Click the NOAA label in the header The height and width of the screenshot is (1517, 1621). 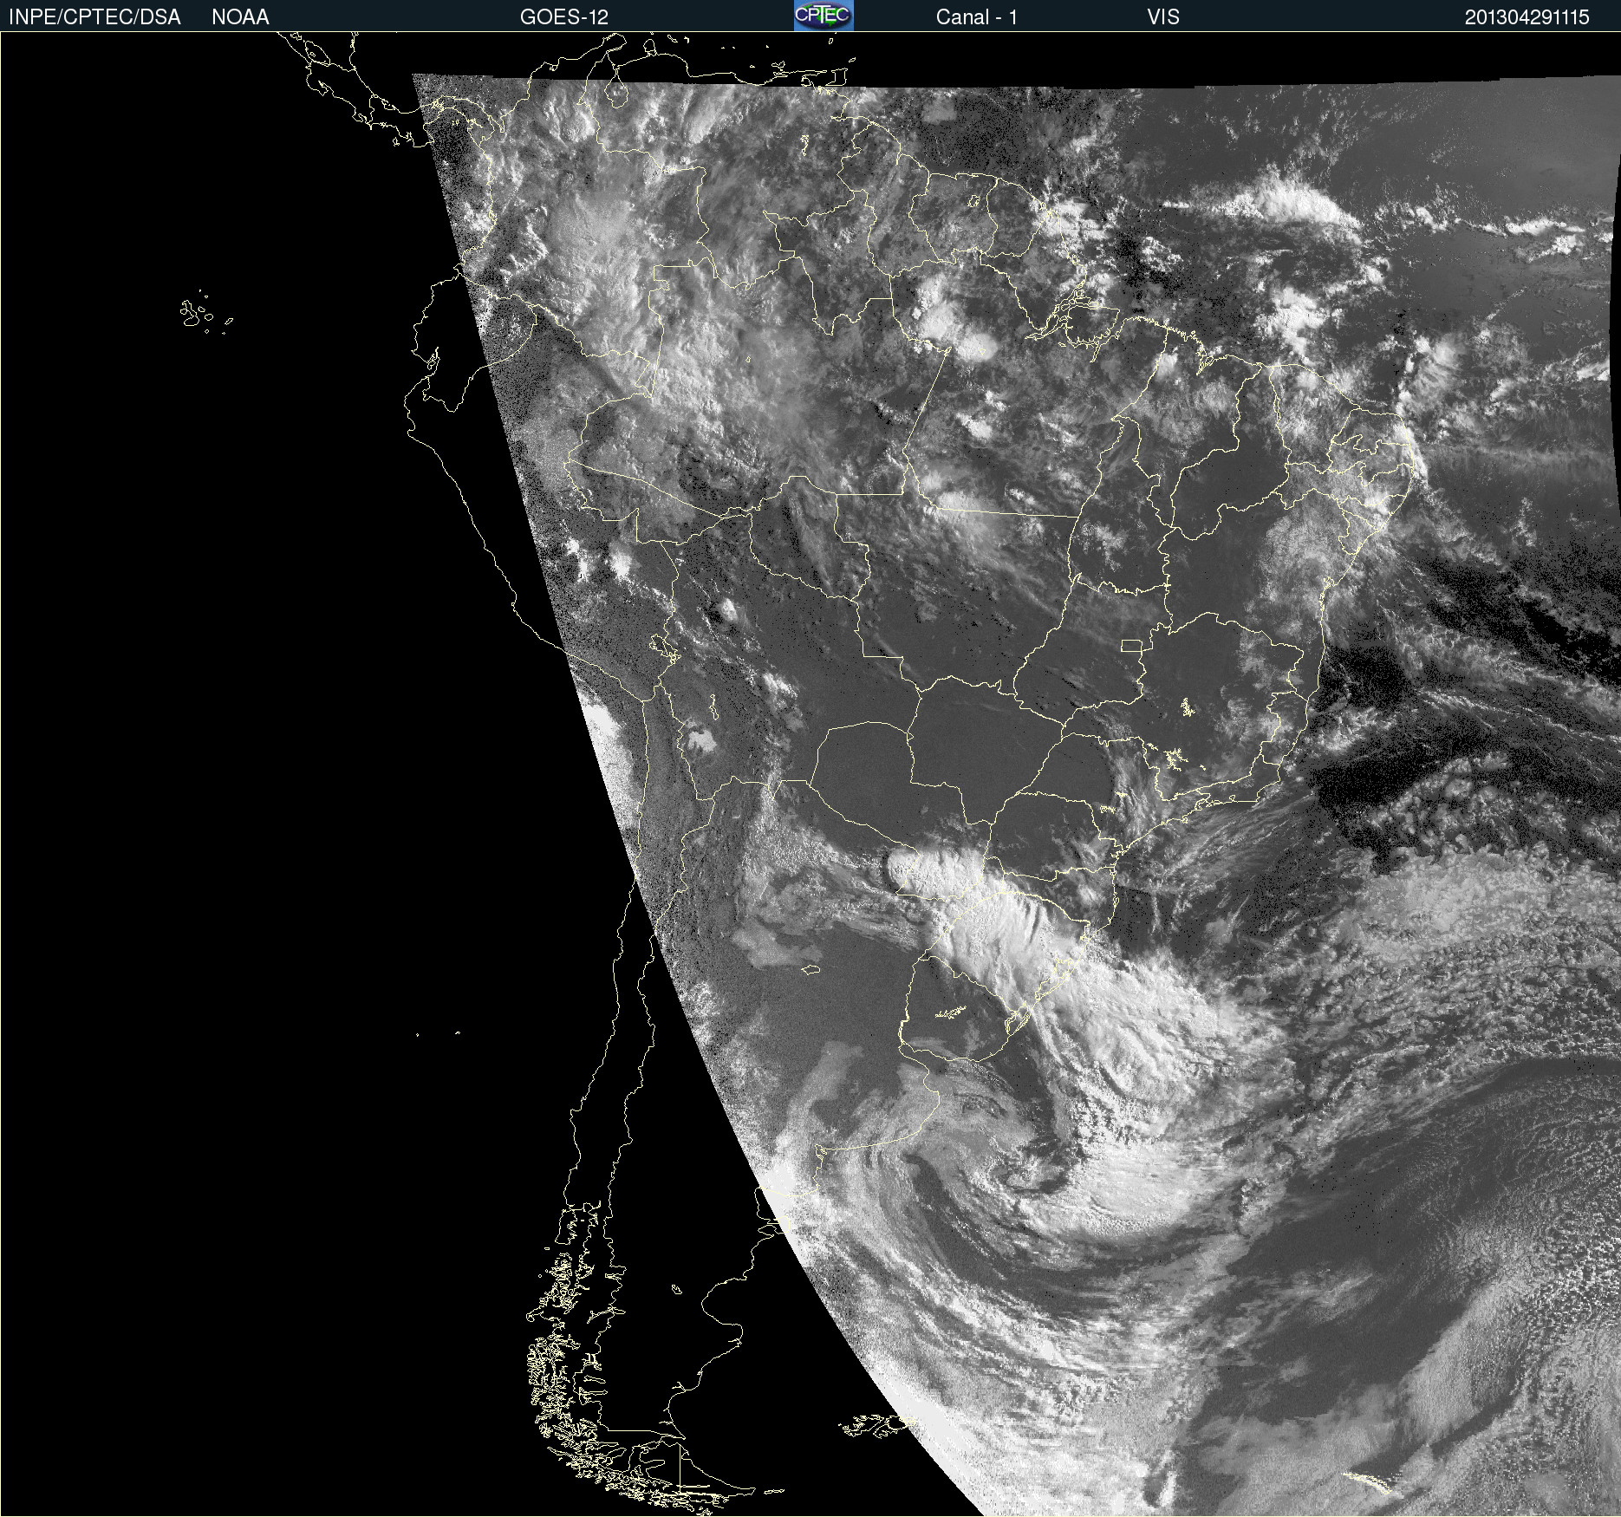coord(240,17)
